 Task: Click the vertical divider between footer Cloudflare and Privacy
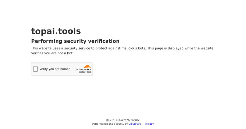pos(143,124)
